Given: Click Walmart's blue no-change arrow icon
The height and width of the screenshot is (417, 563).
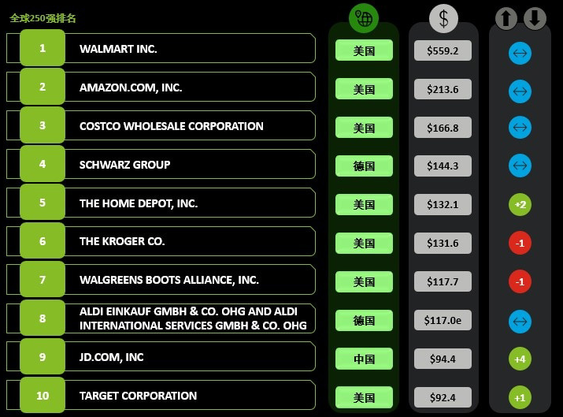Looking at the screenshot, I should tap(520, 53).
